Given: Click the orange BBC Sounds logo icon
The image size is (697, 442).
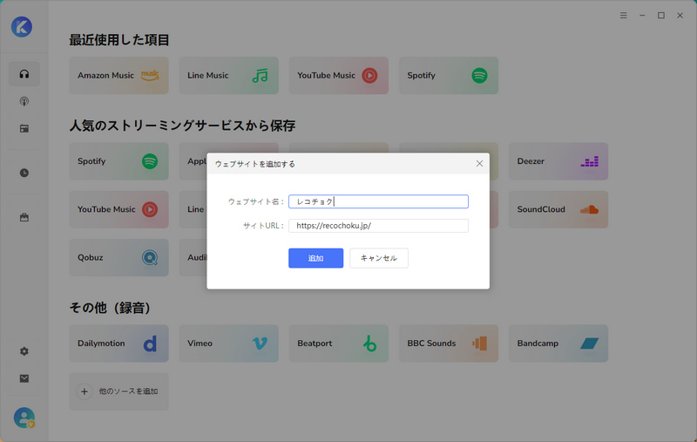Looking at the screenshot, I should coord(480,343).
